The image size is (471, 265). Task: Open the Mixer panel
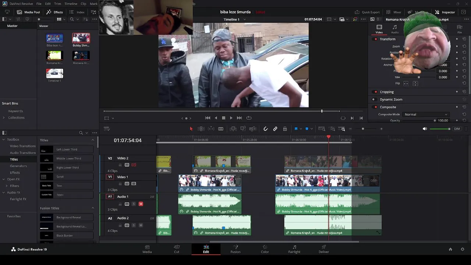[394, 12]
